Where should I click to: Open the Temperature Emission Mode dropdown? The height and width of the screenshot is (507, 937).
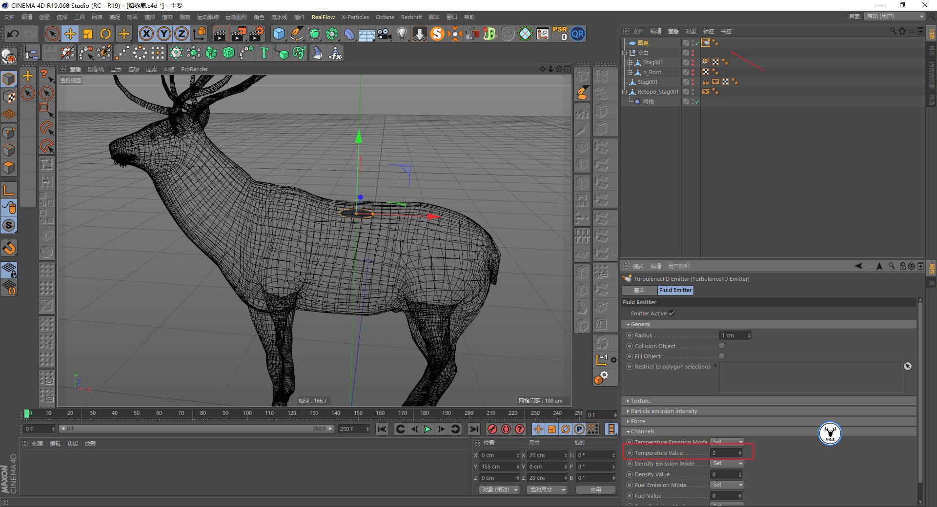click(x=727, y=442)
